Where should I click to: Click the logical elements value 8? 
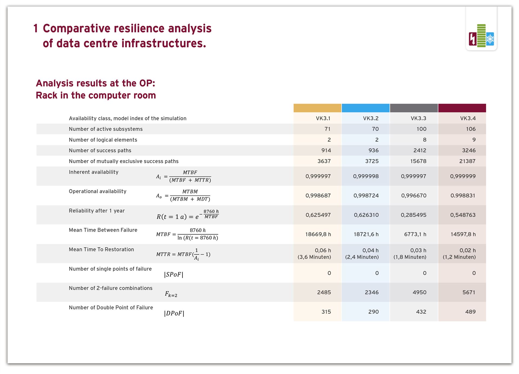click(425, 140)
